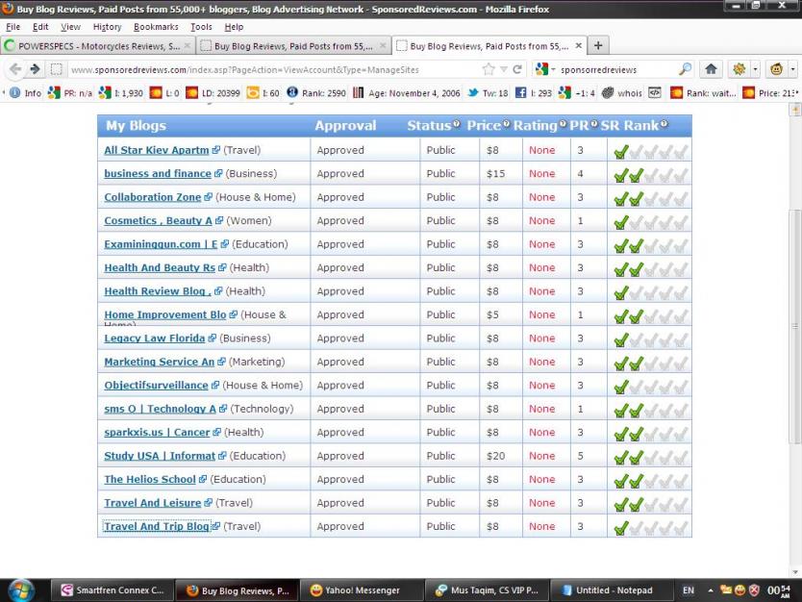The height and width of the screenshot is (602, 802).
Task: Open the Travel And Trip Blog link
Action: 157,526
